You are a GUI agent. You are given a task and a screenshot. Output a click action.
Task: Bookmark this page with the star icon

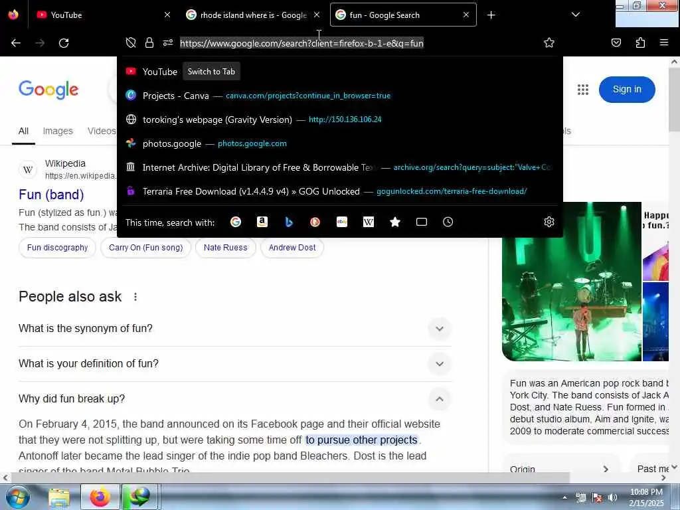coord(549,42)
